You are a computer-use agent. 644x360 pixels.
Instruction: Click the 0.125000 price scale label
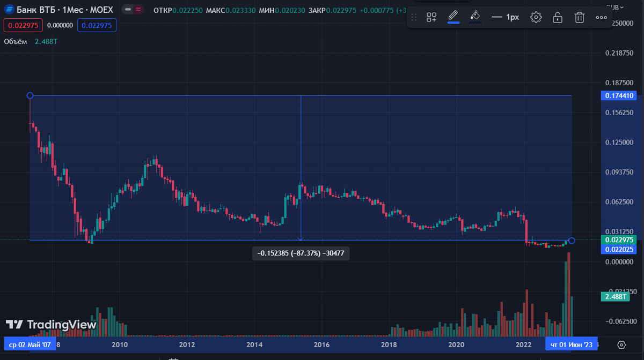click(618, 142)
